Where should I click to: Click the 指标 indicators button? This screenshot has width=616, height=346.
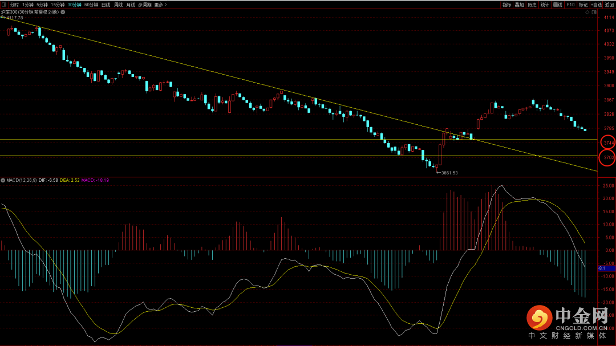click(x=506, y=5)
